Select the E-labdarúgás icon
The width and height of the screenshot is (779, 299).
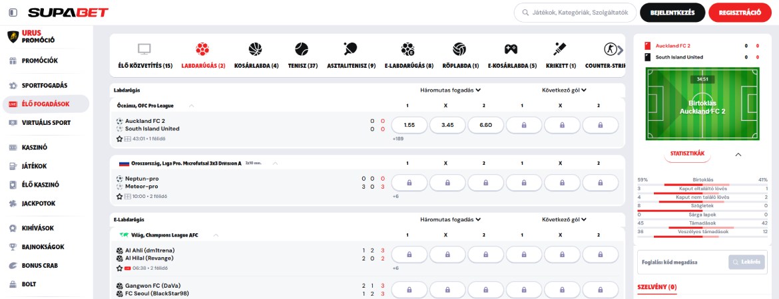[x=408, y=49]
